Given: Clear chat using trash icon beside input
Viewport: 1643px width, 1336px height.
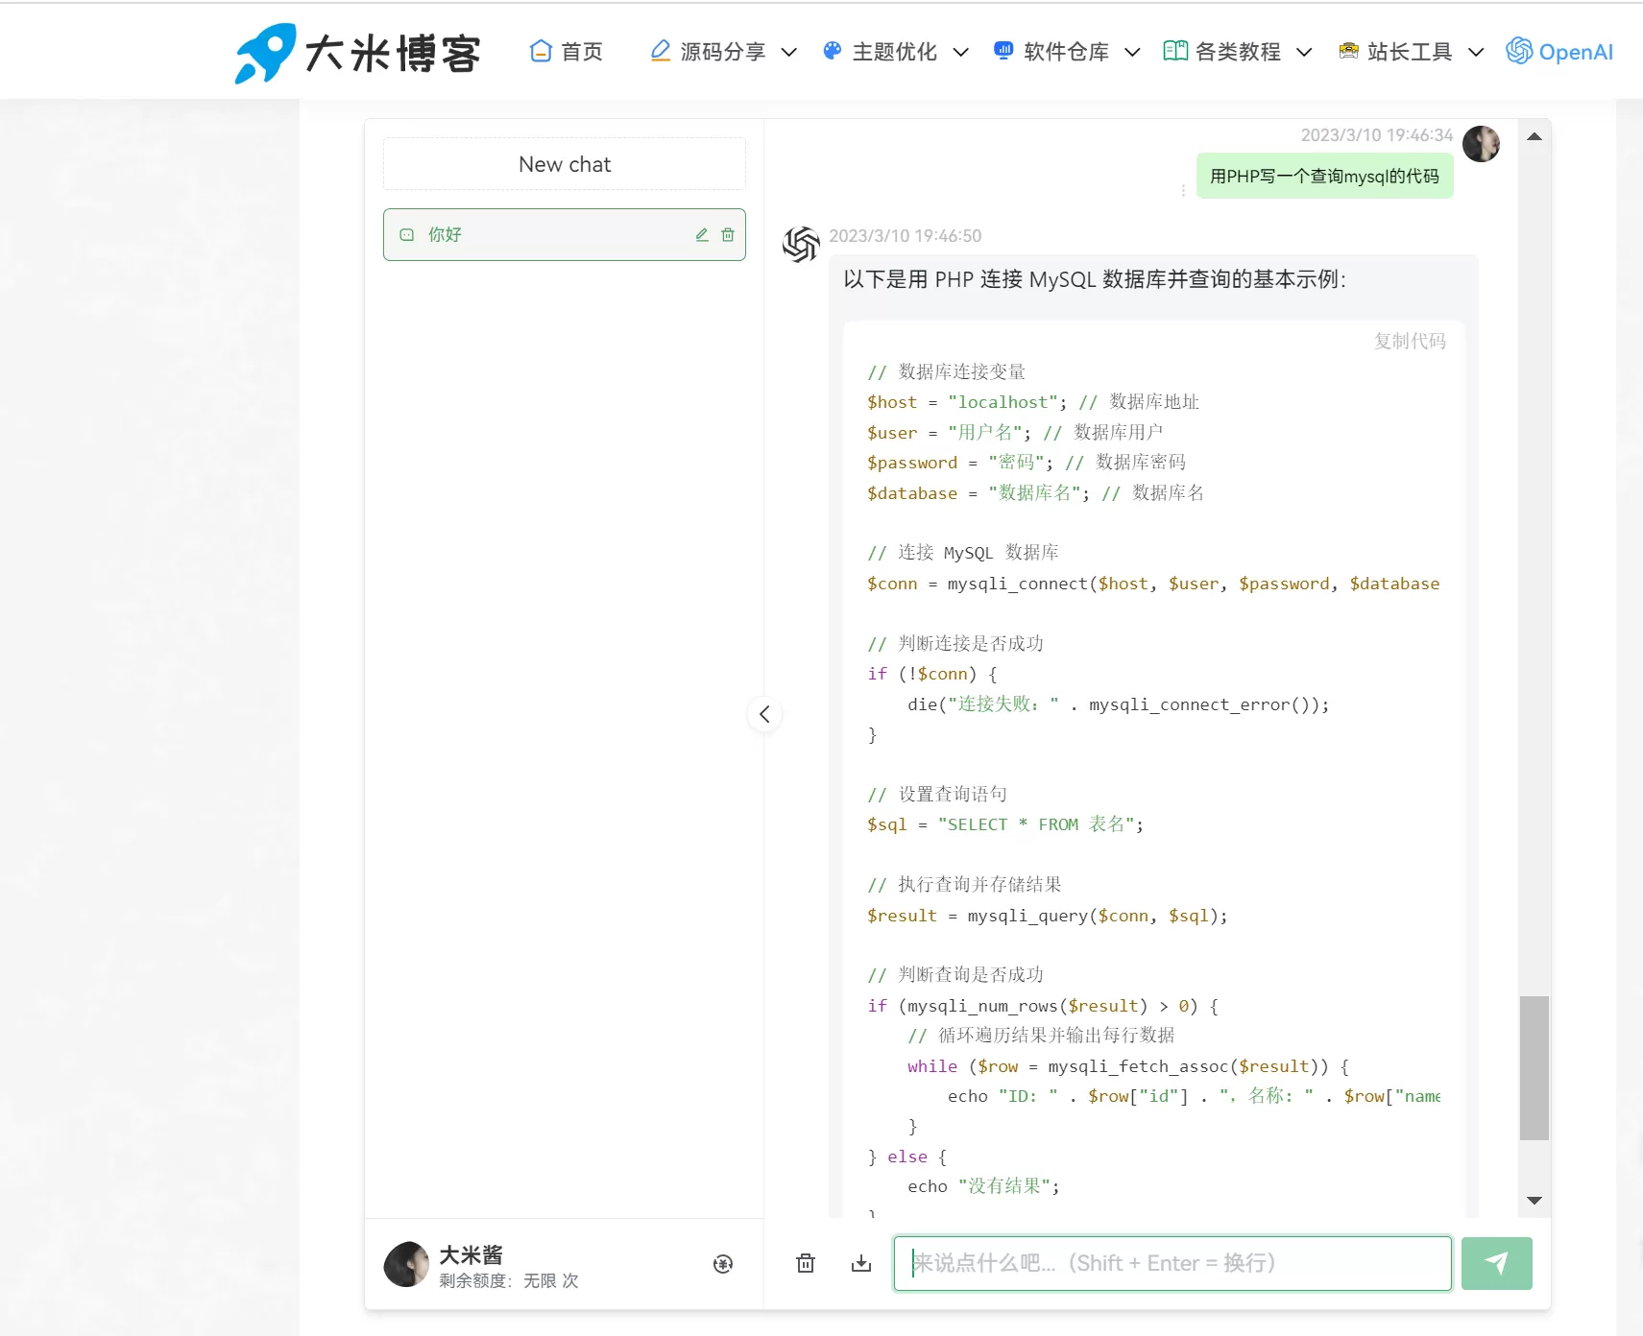Looking at the screenshot, I should click(806, 1263).
